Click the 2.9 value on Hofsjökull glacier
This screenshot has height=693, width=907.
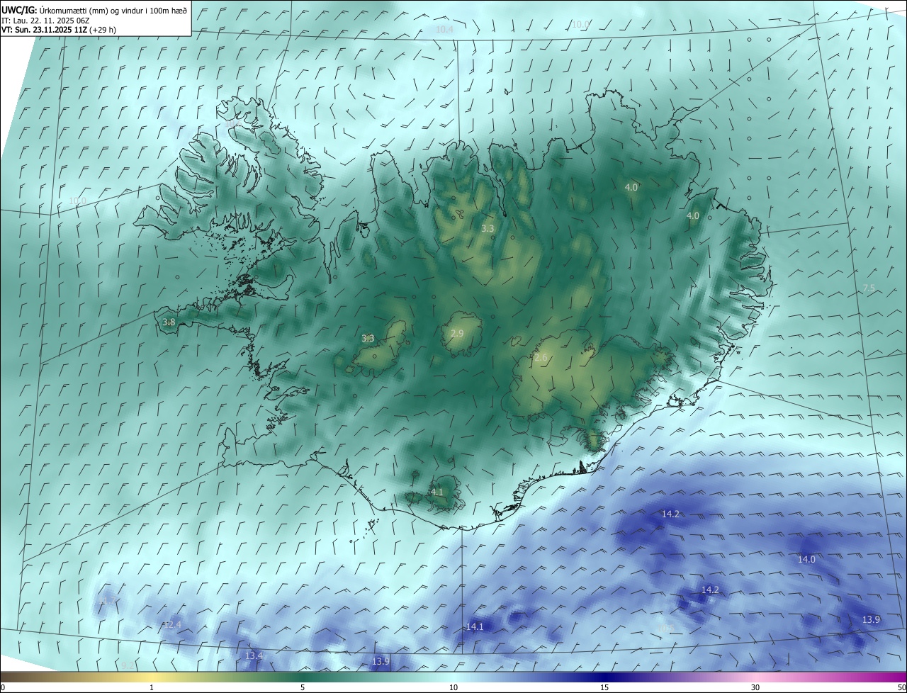point(457,333)
